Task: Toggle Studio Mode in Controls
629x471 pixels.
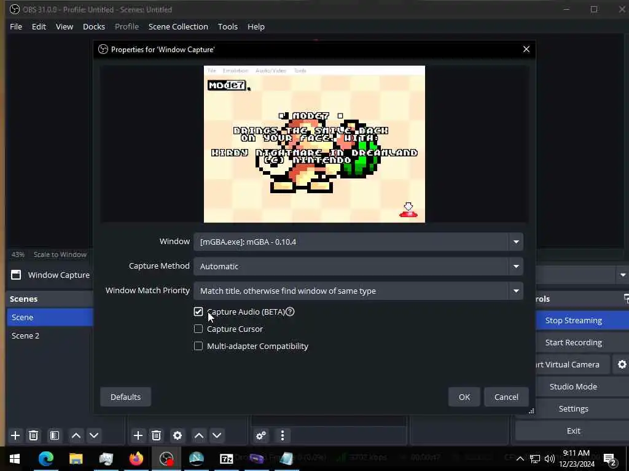Action: pos(573,386)
